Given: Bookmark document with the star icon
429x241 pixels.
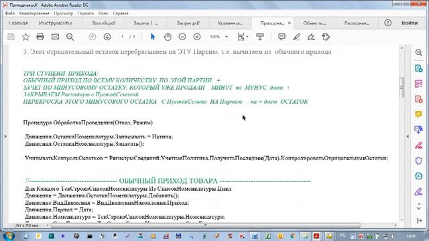Looking at the screenshot, I should click(25, 37).
